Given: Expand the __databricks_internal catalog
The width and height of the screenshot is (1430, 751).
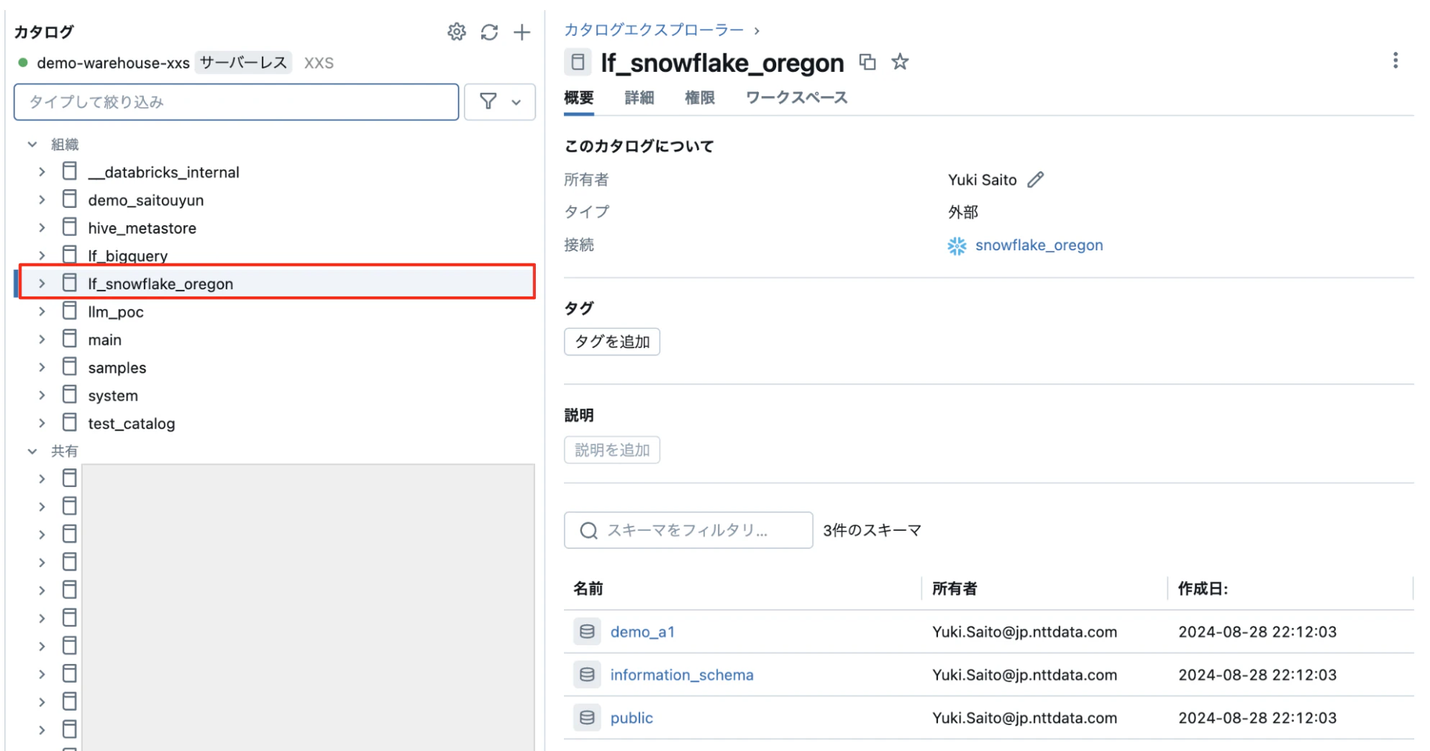Looking at the screenshot, I should 42,172.
